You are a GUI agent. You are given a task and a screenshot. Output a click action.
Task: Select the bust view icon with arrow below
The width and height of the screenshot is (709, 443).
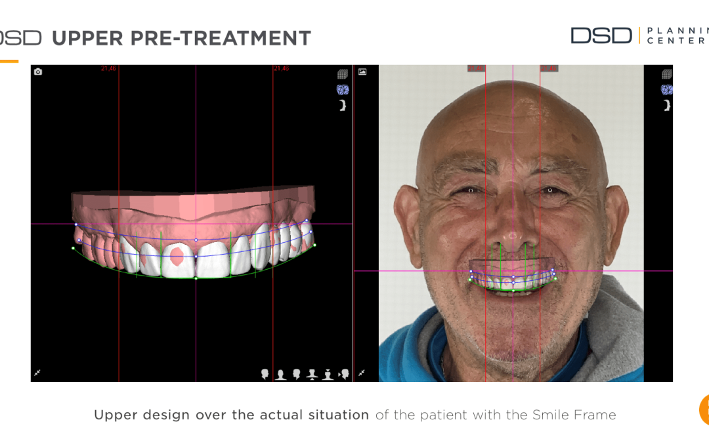pyautogui.click(x=312, y=374)
